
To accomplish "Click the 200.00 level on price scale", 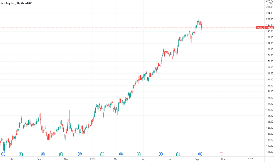I will (270, 19).
